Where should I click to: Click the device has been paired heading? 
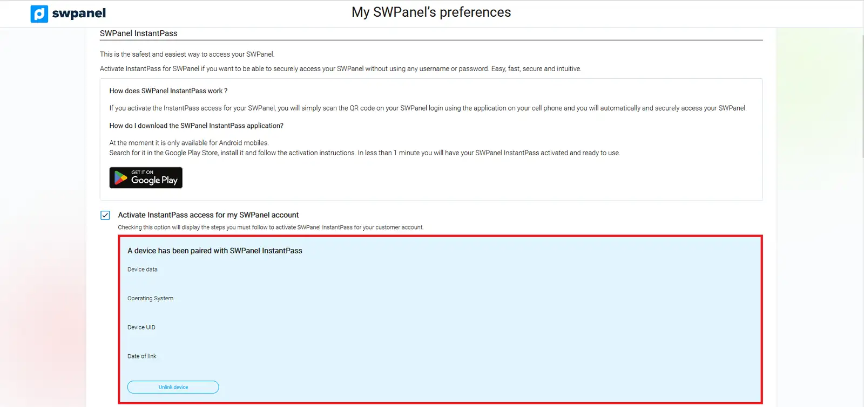(x=214, y=251)
